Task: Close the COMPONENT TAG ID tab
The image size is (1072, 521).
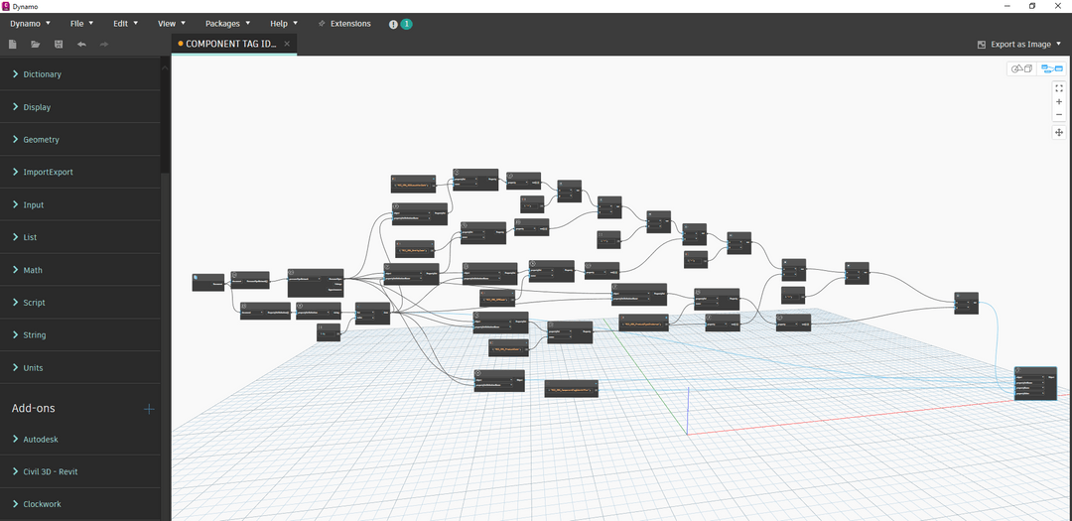Action: pos(287,44)
